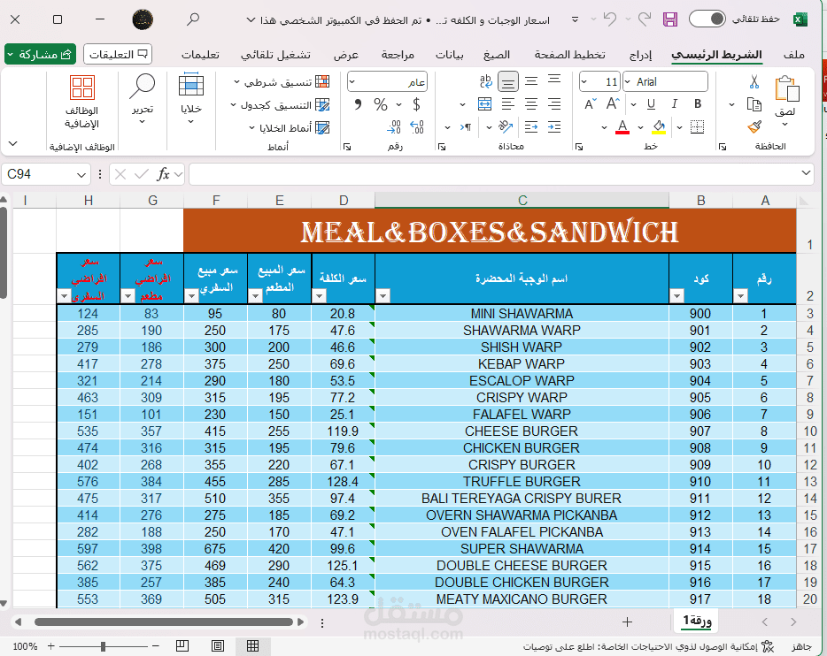The image size is (827, 656).
Task: Open the مراجعة Review tab
Action: click(x=398, y=55)
